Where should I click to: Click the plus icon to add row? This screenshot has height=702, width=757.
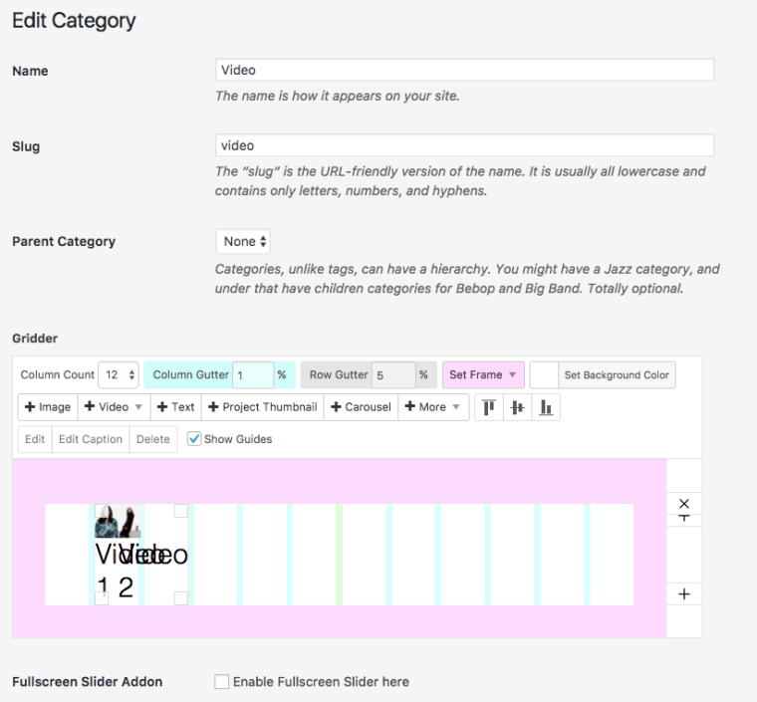683,594
